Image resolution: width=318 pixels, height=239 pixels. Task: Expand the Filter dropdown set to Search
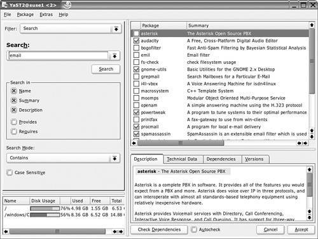(x=71, y=29)
